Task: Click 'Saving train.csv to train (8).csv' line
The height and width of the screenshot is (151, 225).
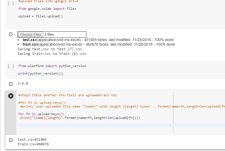Action: tap(52, 54)
